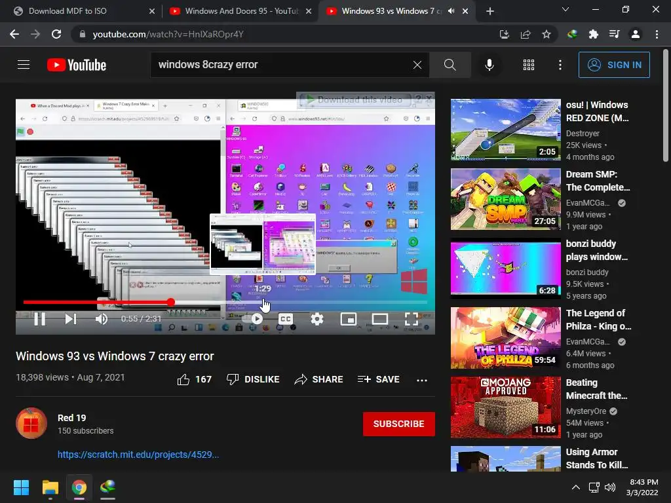This screenshot has height=503, width=671.
Task: Switch to Windows And Doors 95 tab
Action: click(242, 11)
